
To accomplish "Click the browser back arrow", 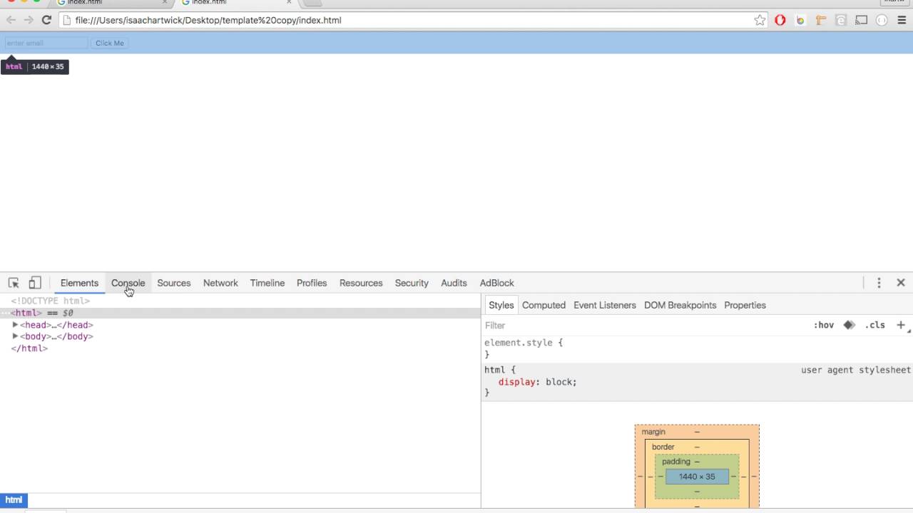I will click(x=11, y=20).
